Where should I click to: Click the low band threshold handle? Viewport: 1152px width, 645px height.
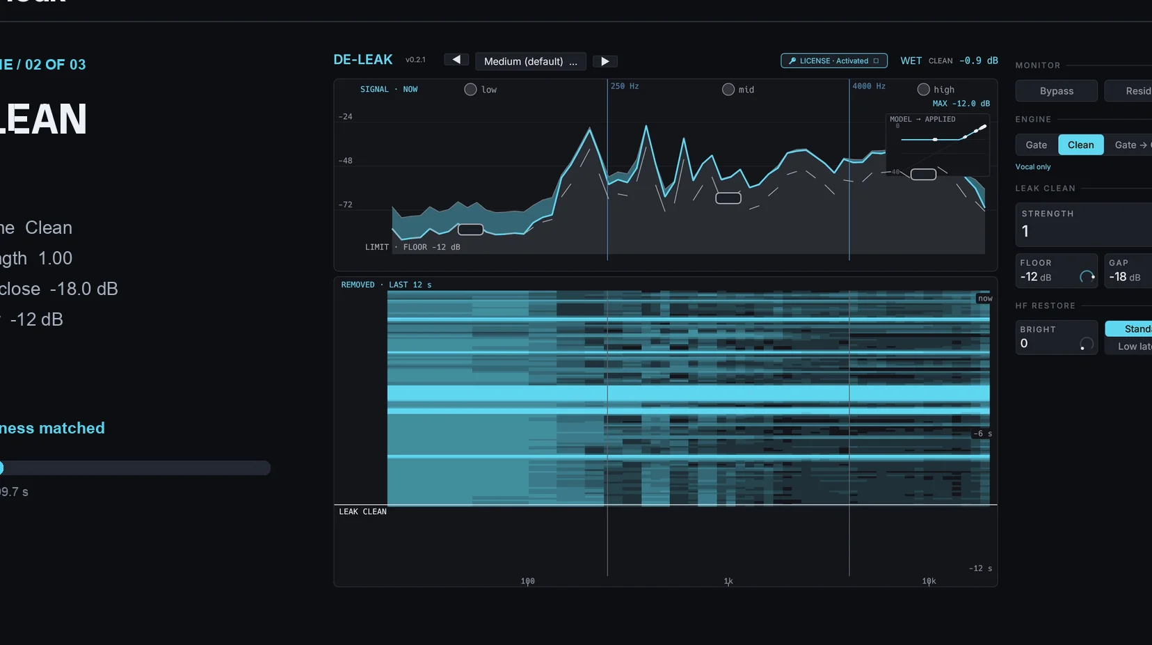tap(470, 230)
